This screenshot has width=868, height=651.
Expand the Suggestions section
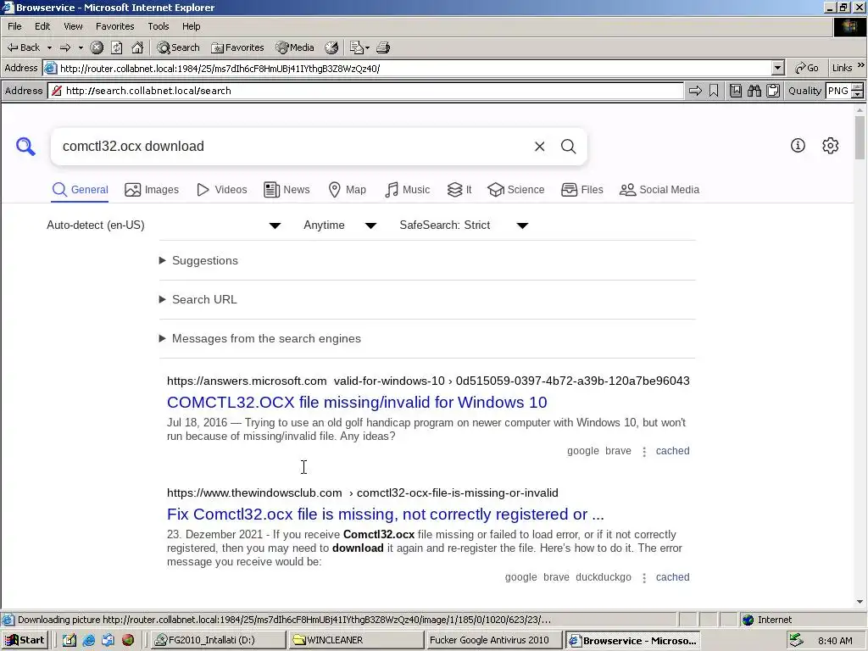pyautogui.click(x=198, y=261)
